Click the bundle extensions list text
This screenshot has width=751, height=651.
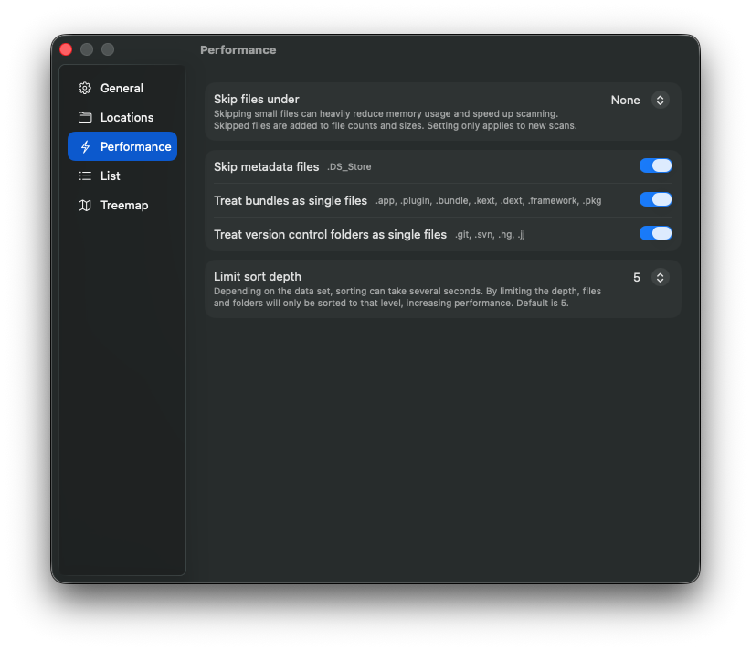488,200
